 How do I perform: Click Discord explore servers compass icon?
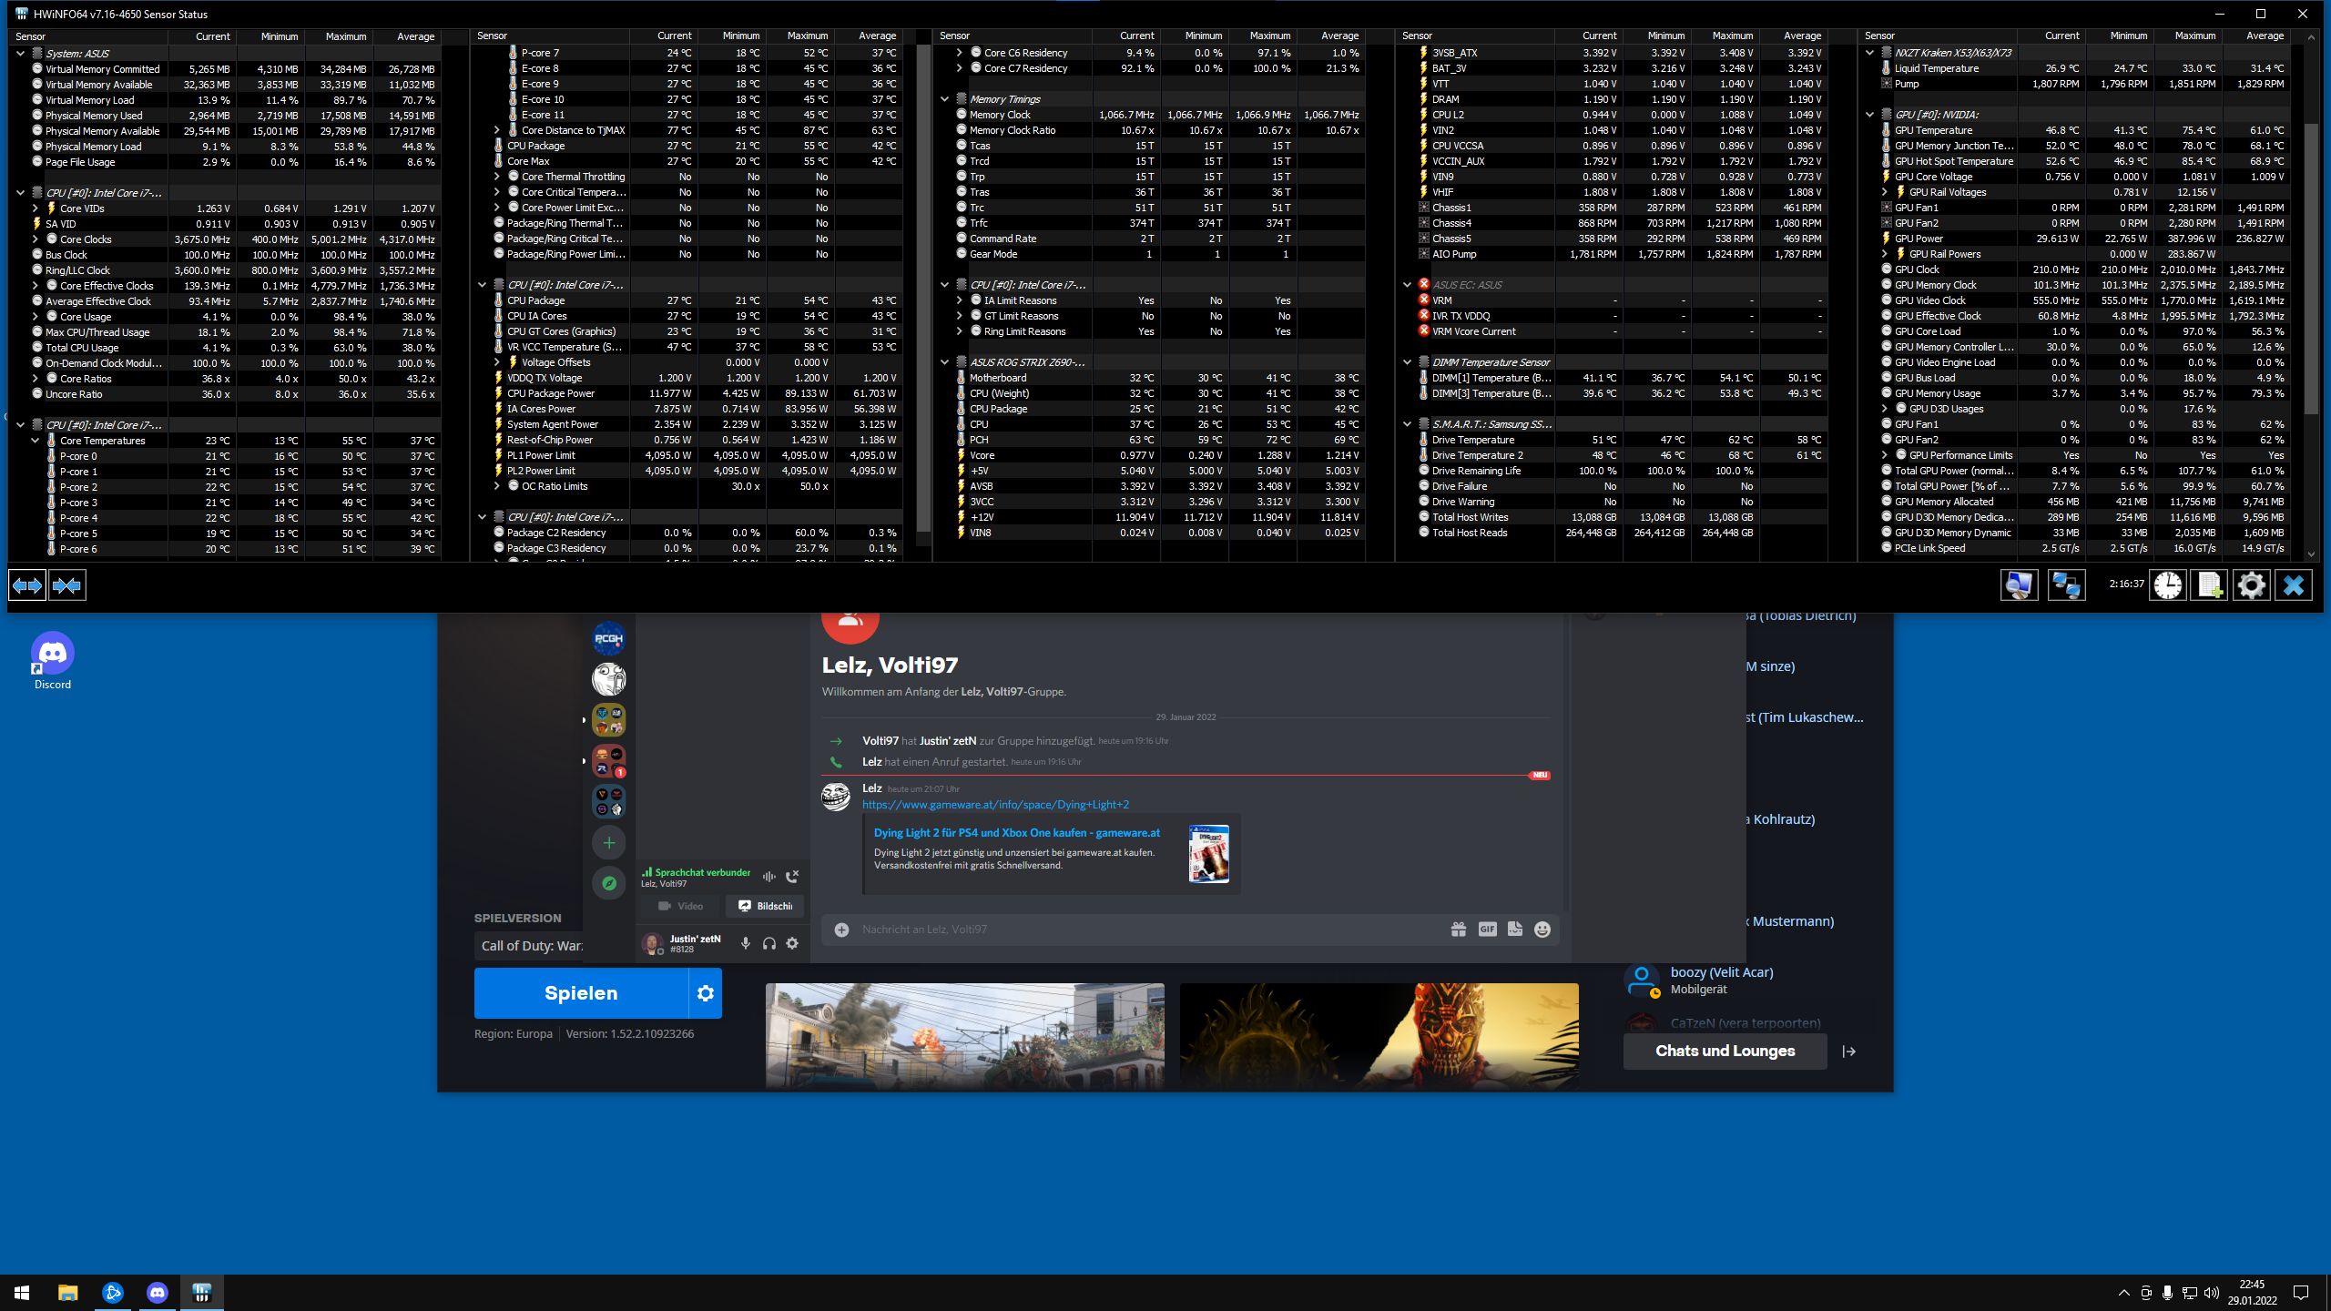(x=609, y=883)
